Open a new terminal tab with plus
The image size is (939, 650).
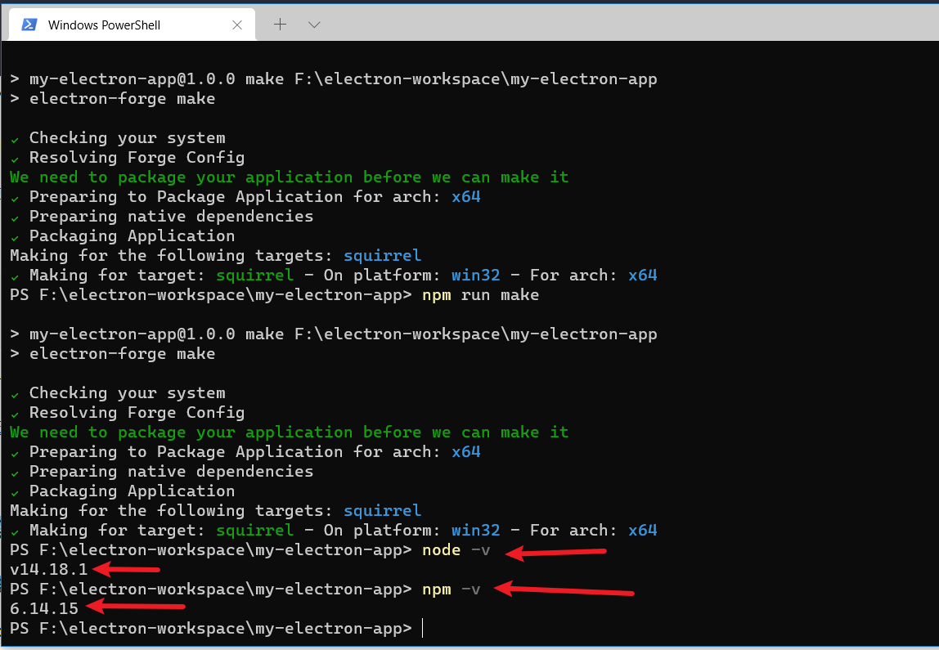[280, 25]
